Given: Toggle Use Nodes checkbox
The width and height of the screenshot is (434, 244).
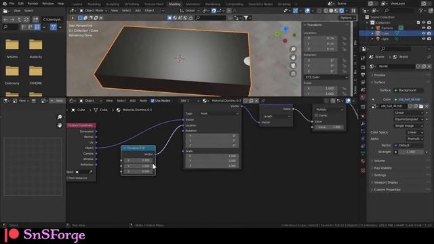Looking at the screenshot, I should coord(153,101).
